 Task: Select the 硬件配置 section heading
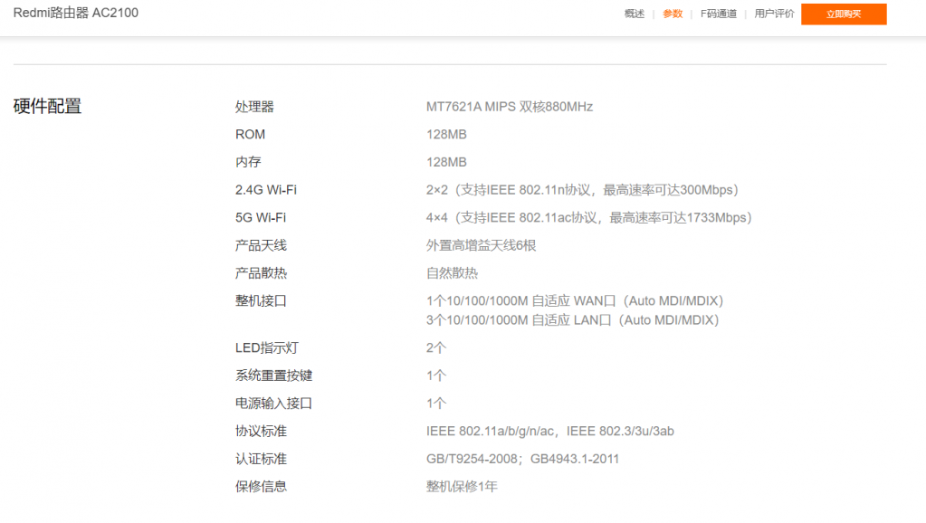(x=47, y=106)
